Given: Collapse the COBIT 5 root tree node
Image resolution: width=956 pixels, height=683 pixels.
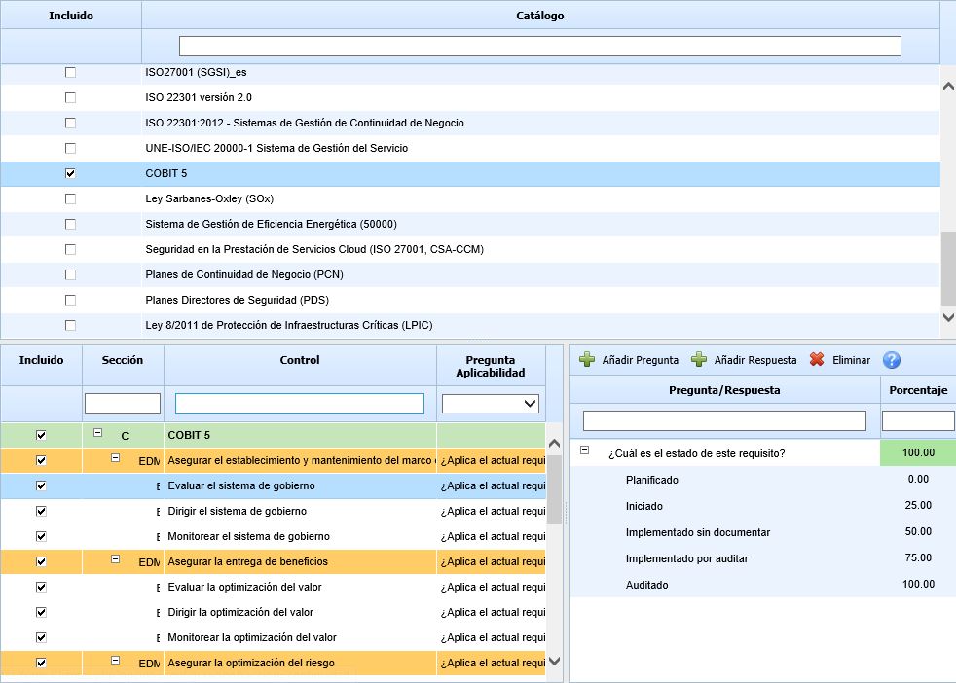Looking at the screenshot, I should pyautogui.click(x=98, y=434).
